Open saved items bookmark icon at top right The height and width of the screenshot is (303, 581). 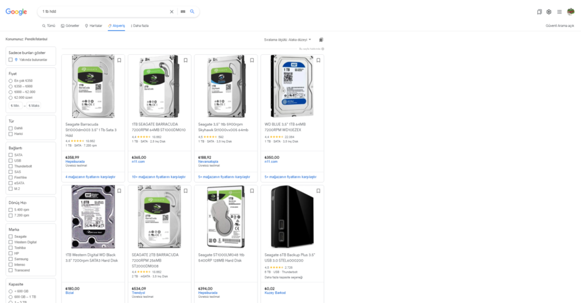tap(539, 12)
